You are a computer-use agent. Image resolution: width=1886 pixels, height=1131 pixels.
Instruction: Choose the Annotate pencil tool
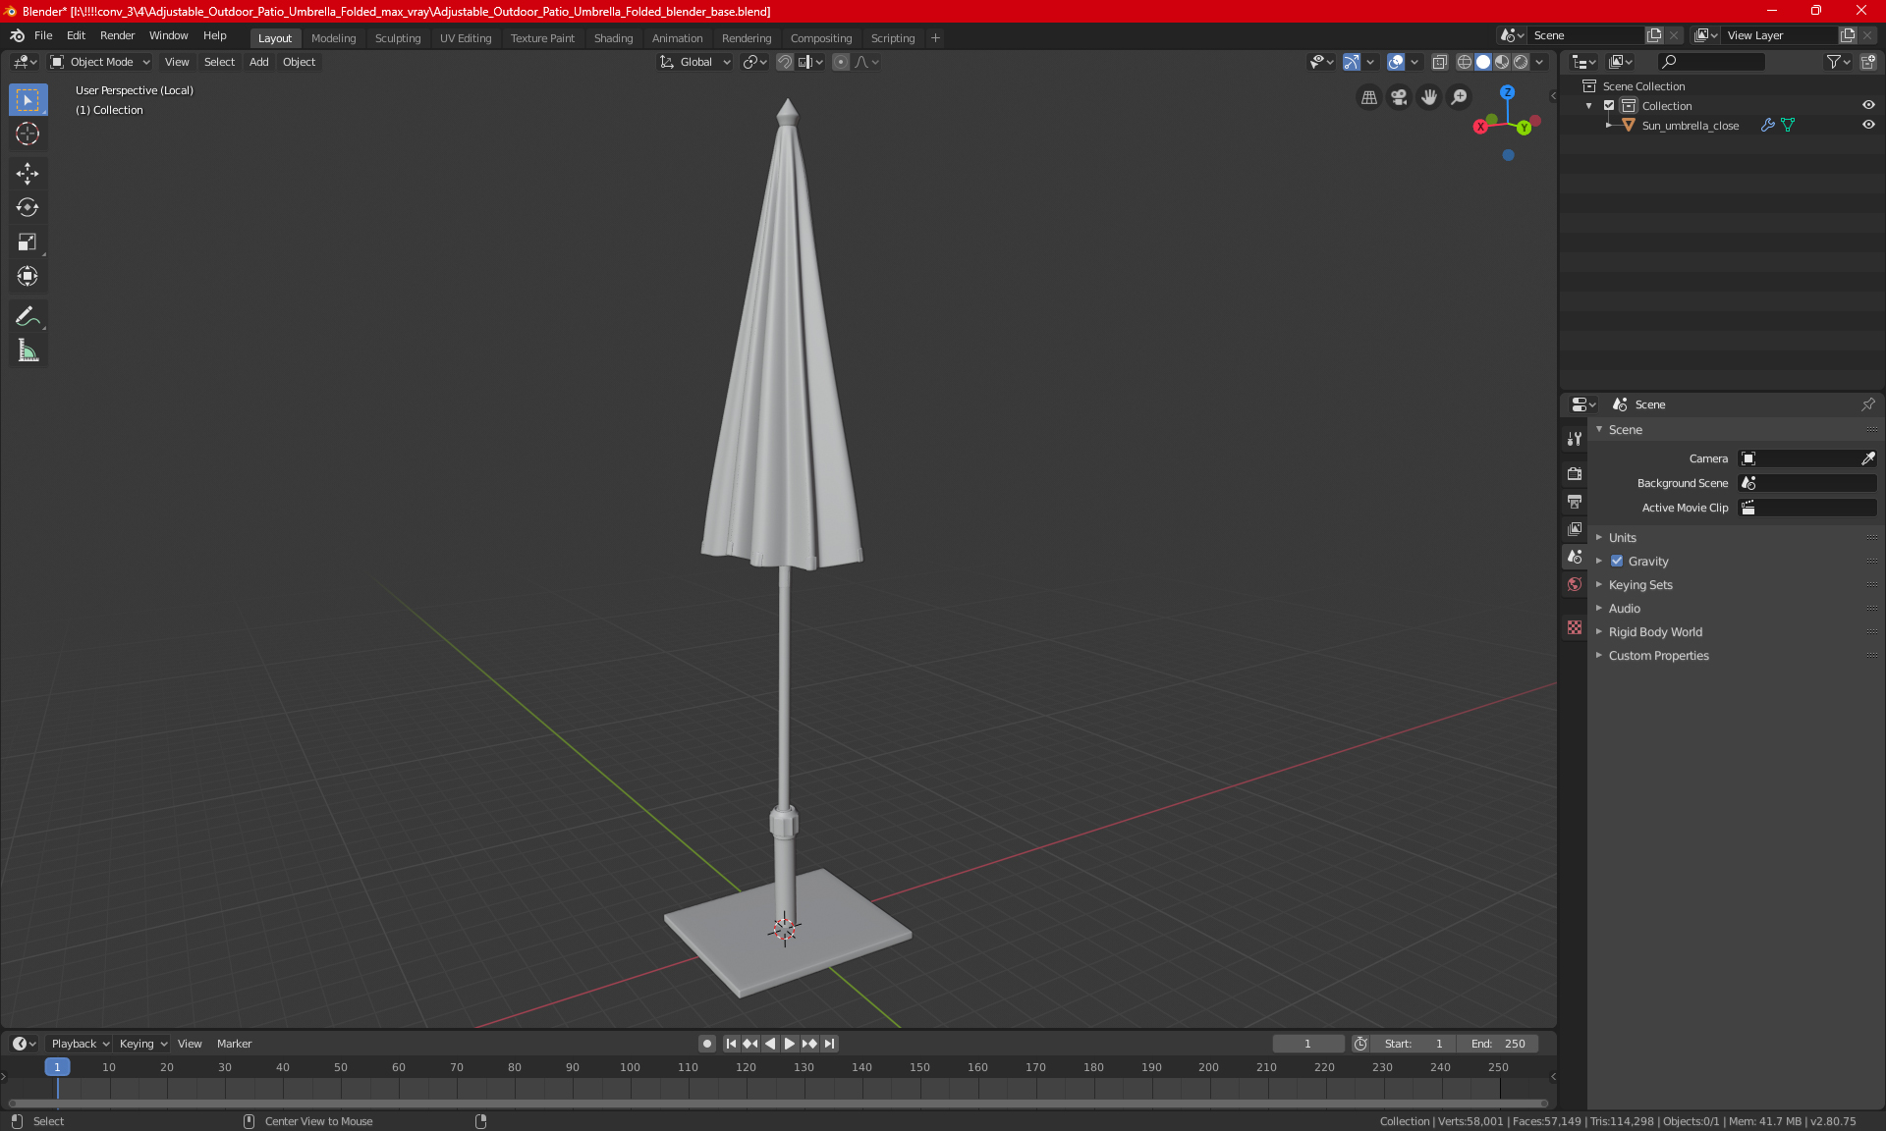pyautogui.click(x=28, y=316)
